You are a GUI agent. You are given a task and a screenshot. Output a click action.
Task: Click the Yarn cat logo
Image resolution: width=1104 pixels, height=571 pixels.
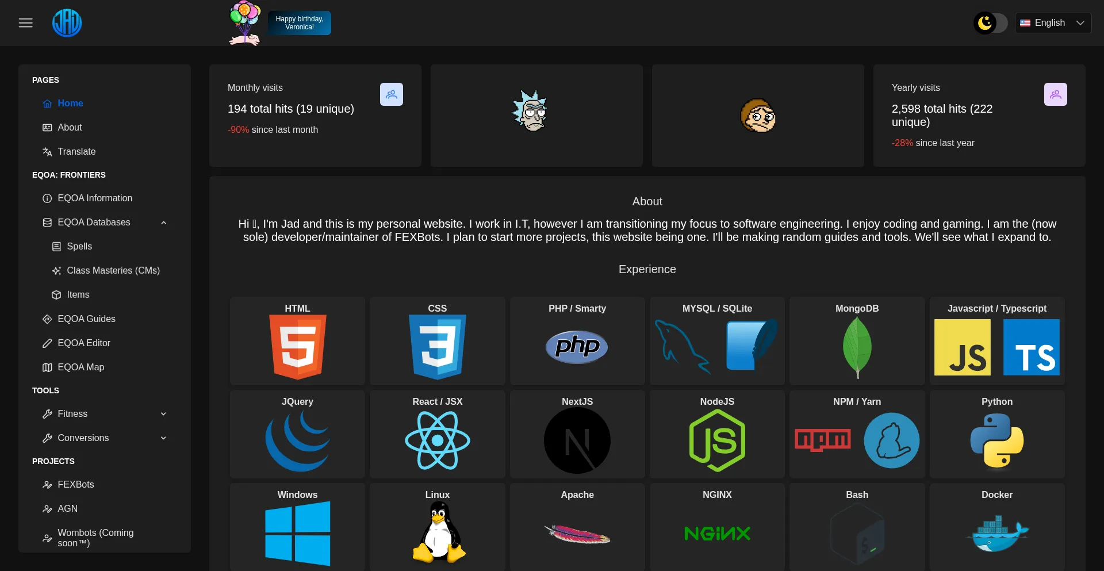892,440
